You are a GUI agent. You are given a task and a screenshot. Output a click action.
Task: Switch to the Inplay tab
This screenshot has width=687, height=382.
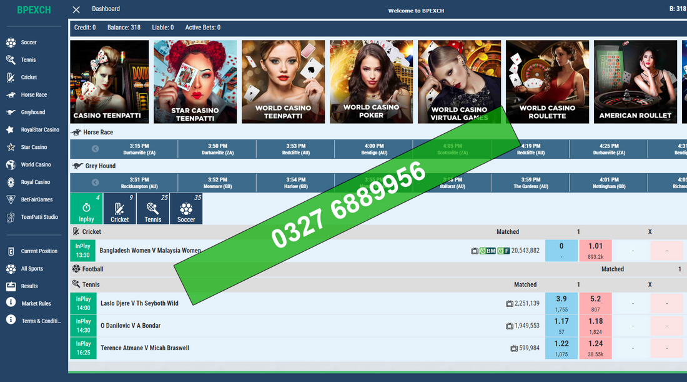coord(86,209)
